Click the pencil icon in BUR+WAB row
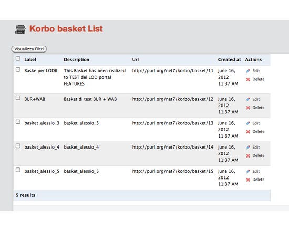The image size is (289, 231). click(x=248, y=99)
